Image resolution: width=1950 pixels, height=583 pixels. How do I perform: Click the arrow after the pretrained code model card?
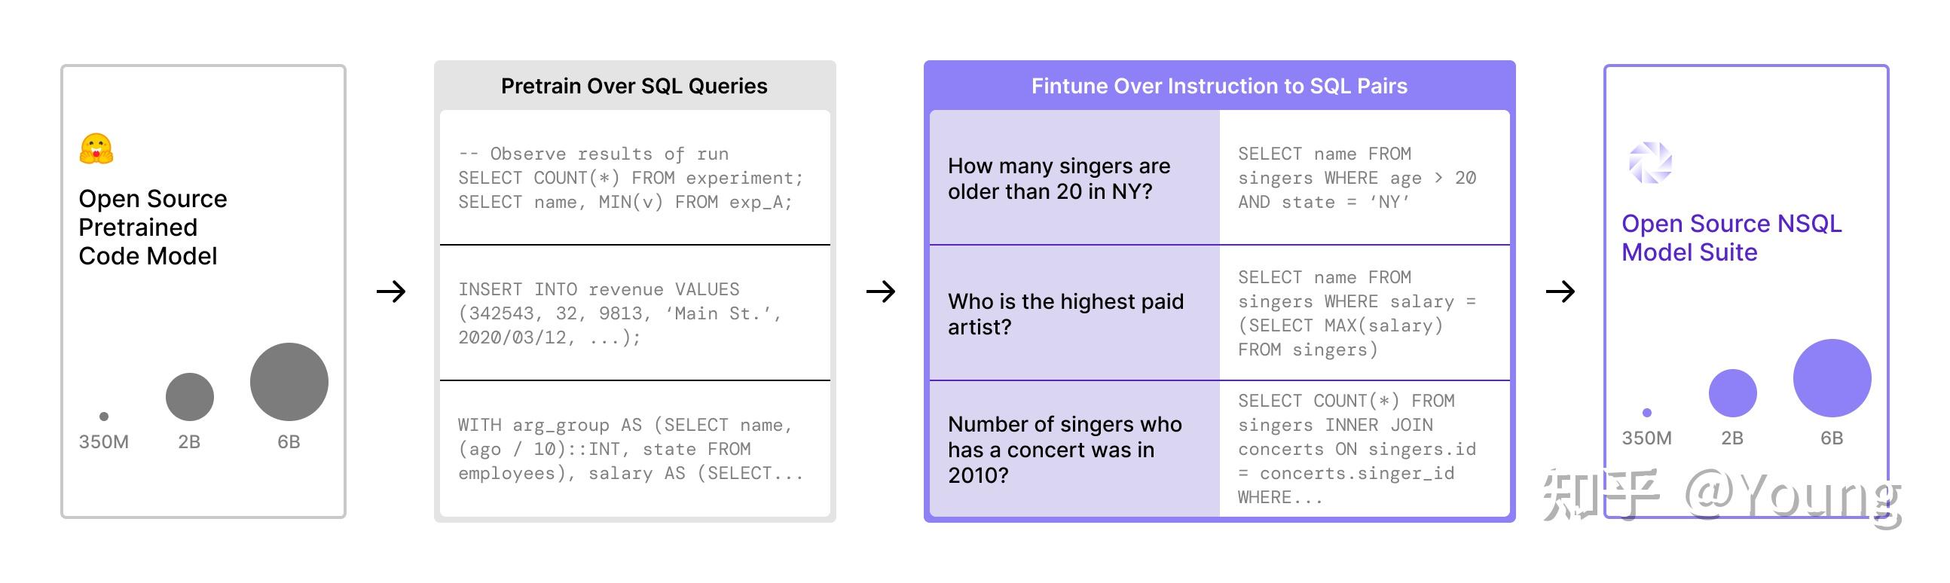click(x=391, y=291)
